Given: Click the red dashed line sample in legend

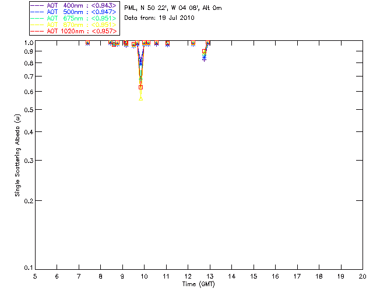Looking at the screenshot, I should (x=37, y=31).
